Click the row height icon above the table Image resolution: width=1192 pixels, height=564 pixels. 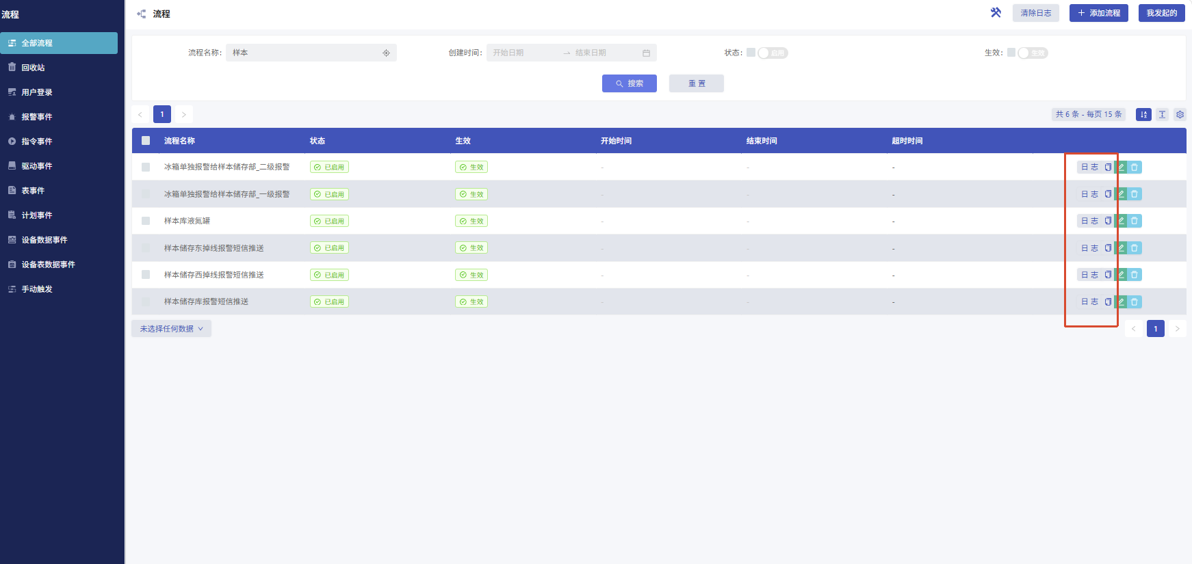(x=1162, y=115)
